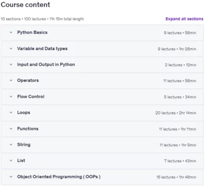Open Variable and Data types title
This screenshot has width=205, height=186.
pyautogui.click(x=42, y=49)
